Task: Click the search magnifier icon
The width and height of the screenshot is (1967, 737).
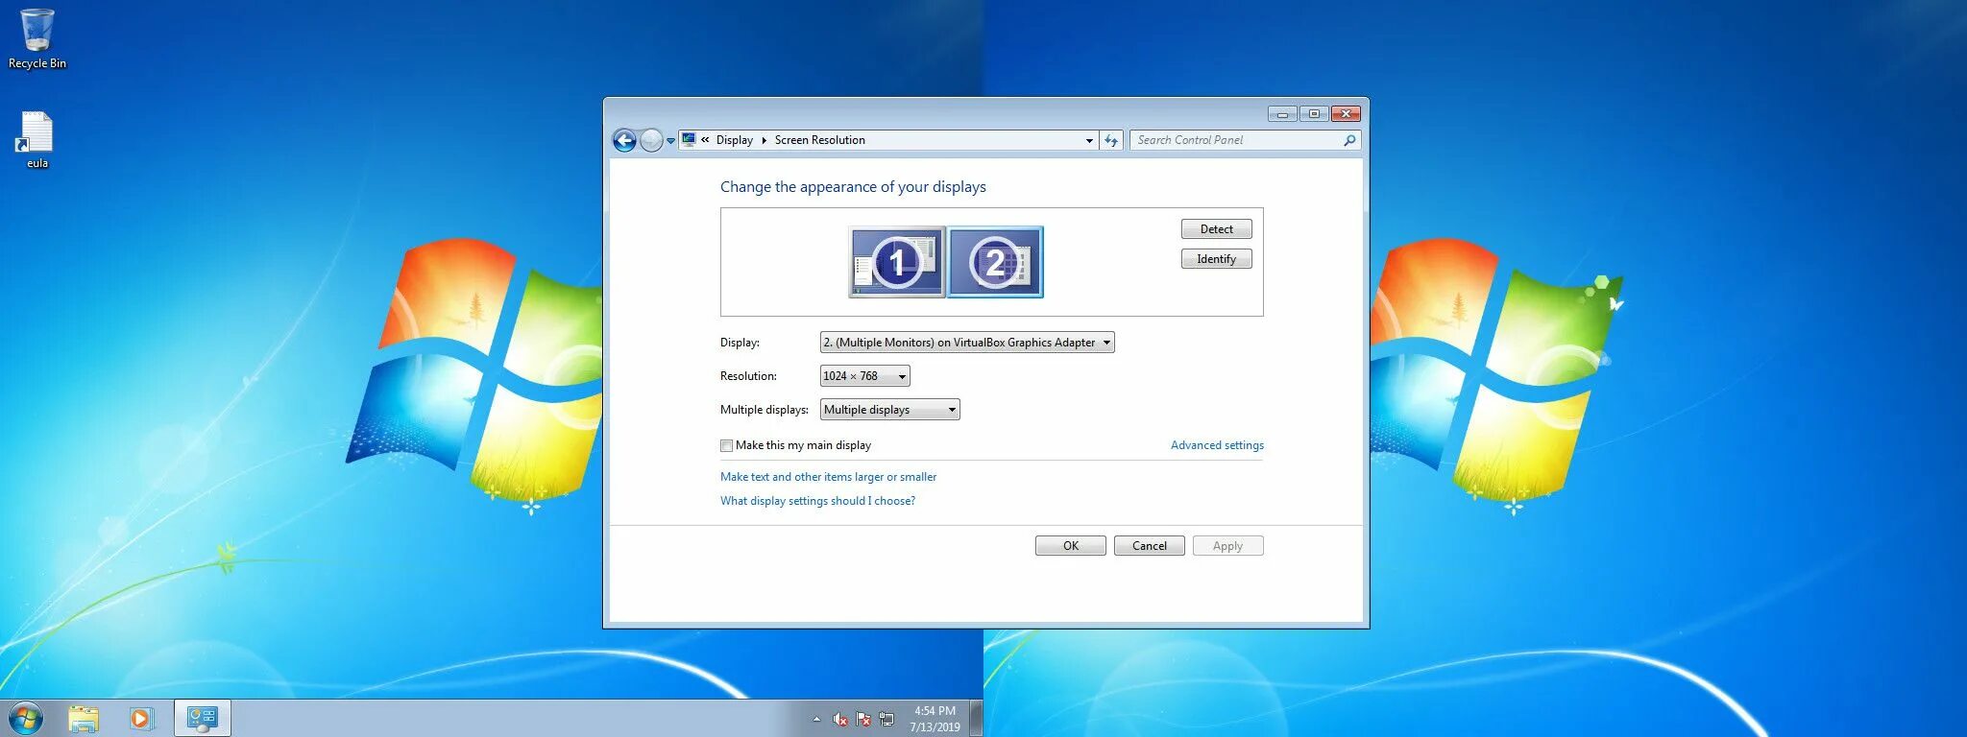Action: point(1349,140)
